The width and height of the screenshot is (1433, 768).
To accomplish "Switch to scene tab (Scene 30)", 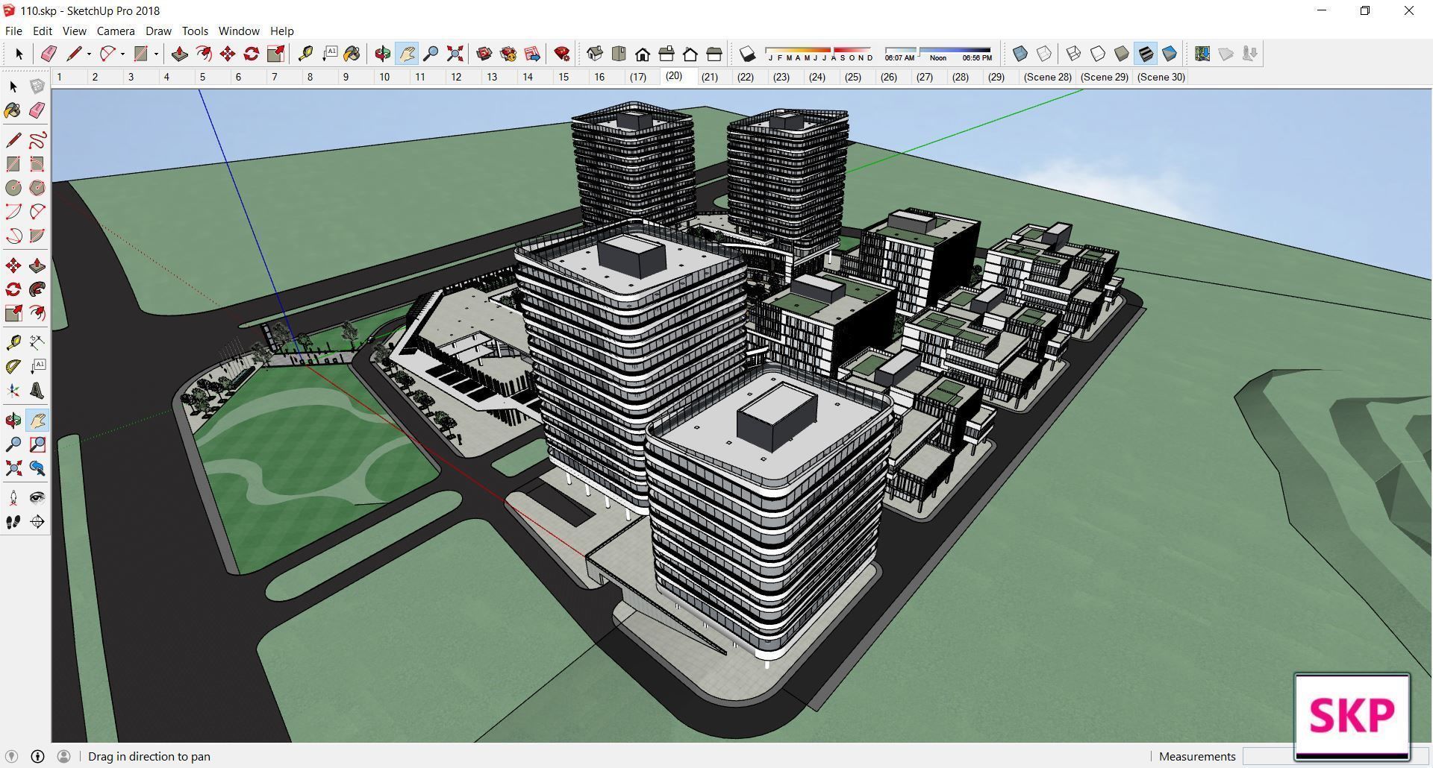I will pos(1161,77).
